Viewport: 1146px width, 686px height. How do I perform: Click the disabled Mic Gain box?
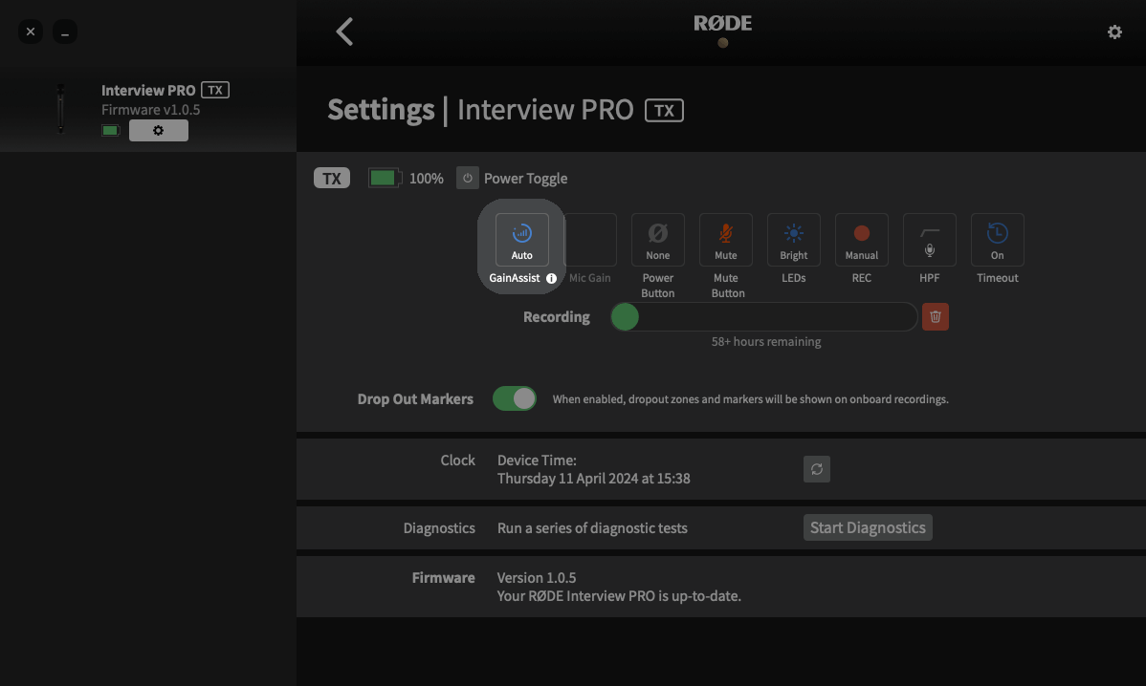[x=590, y=240]
